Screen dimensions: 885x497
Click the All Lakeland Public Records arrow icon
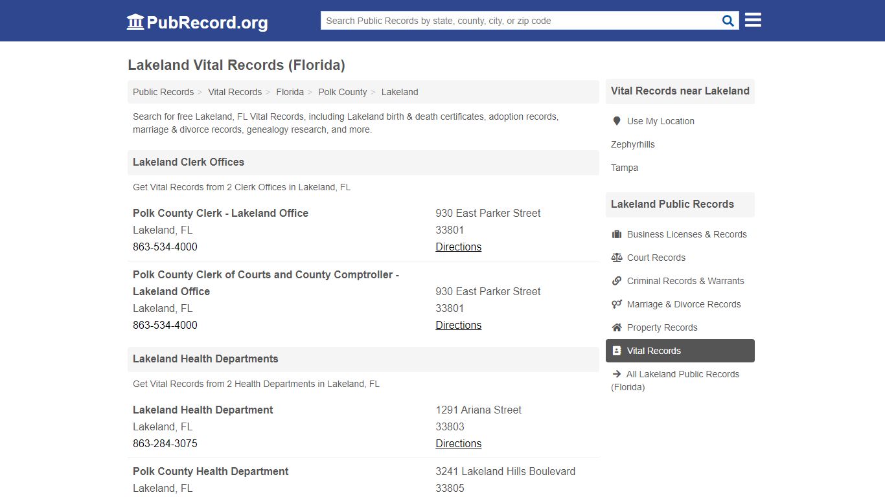point(616,374)
